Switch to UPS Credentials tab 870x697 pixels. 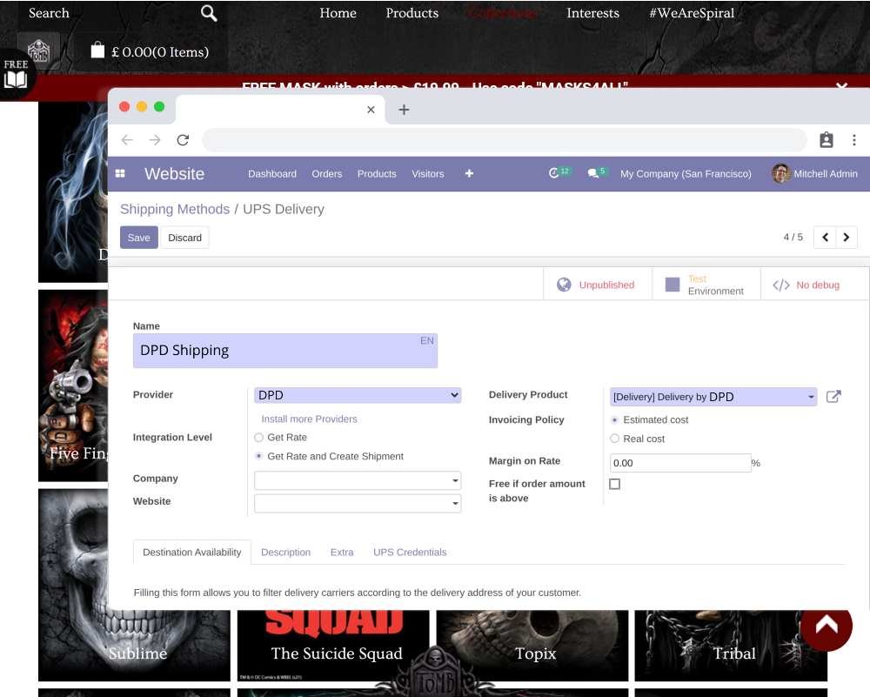coord(410,553)
